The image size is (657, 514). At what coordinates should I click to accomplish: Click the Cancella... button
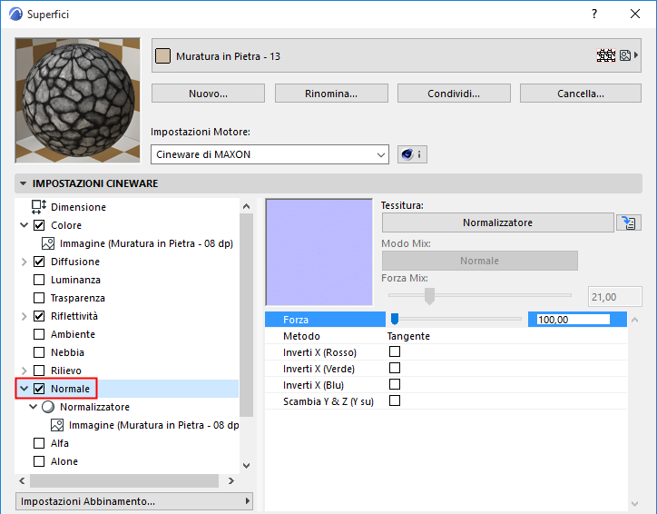click(x=581, y=93)
